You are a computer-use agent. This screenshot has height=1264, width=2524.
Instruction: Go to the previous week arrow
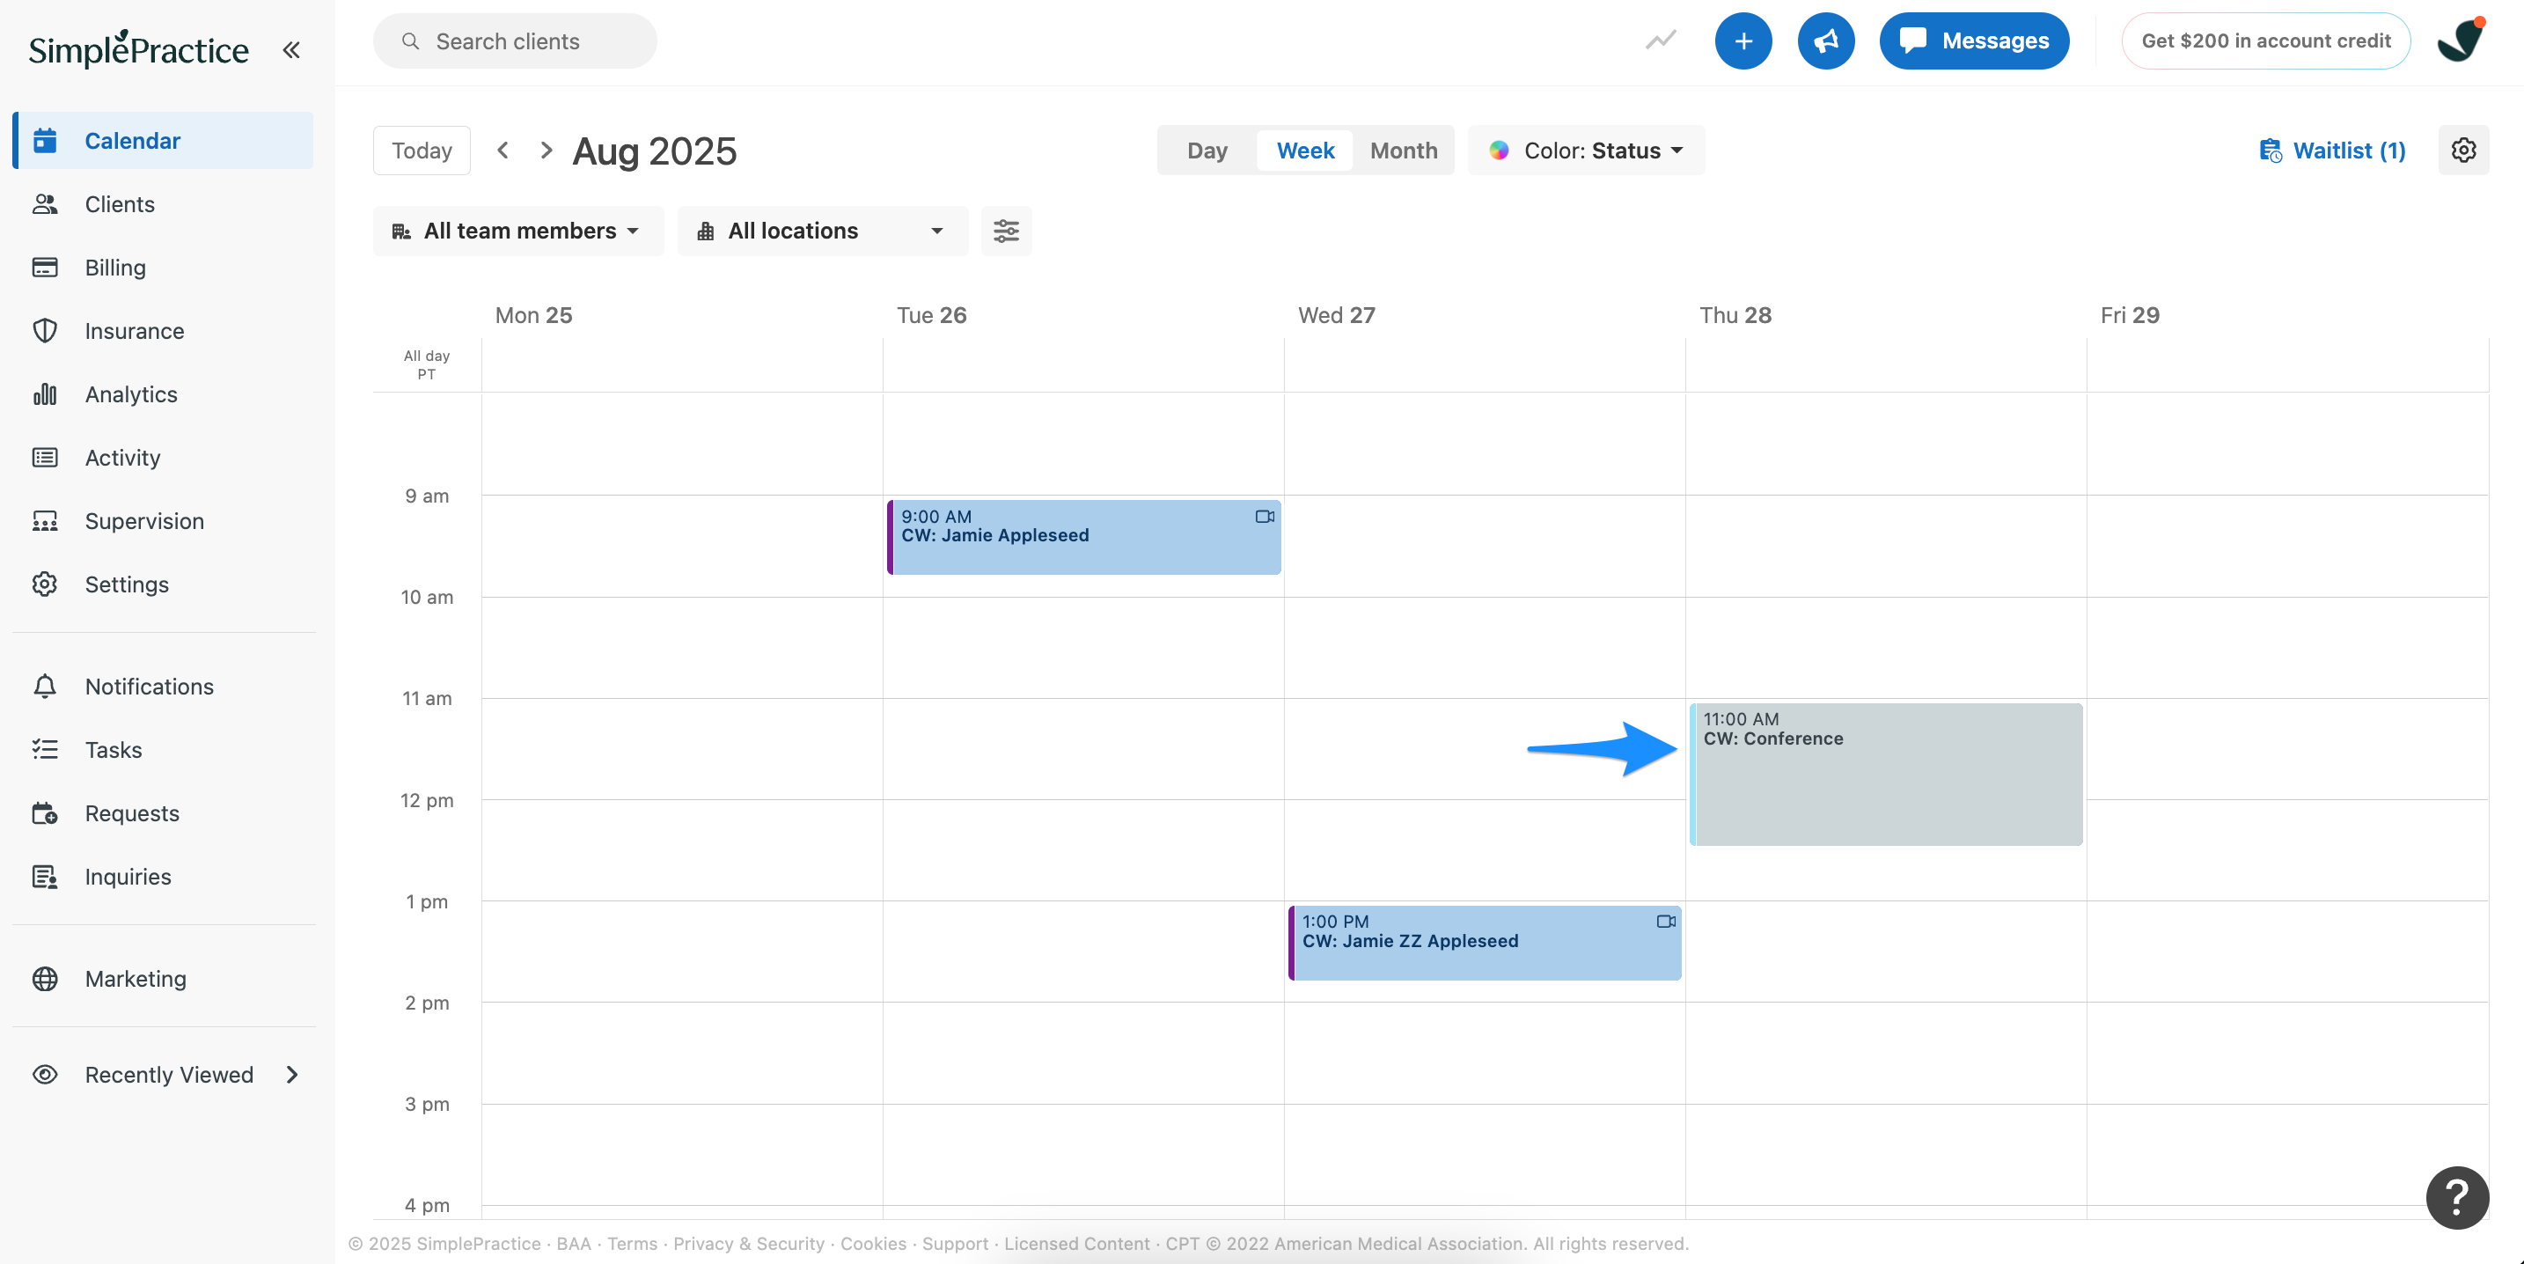click(x=503, y=150)
